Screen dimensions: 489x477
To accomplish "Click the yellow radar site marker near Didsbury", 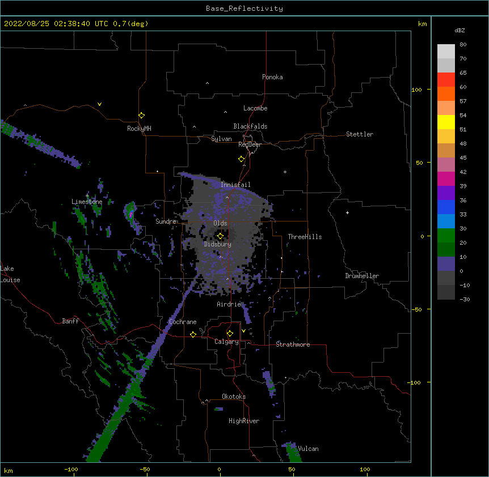I will tap(221, 236).
